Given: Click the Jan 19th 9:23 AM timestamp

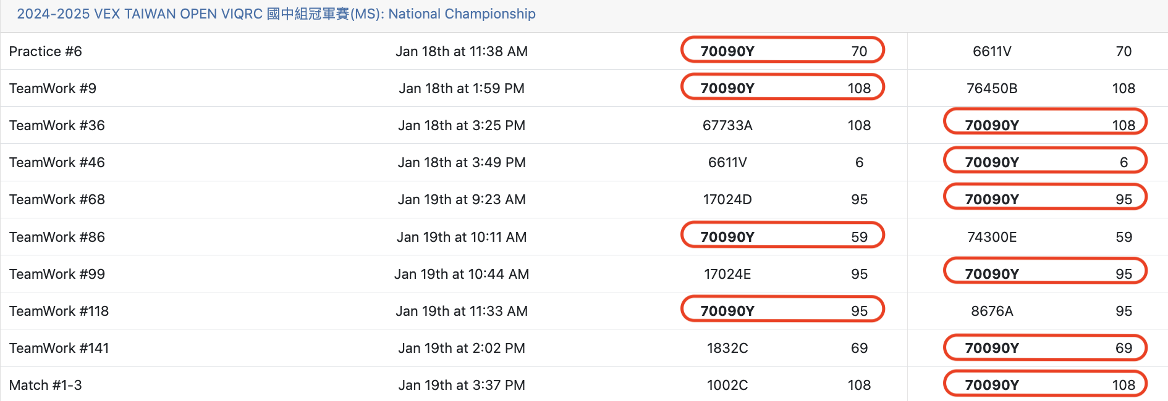Looking at the screenshot, I should 461,199.
